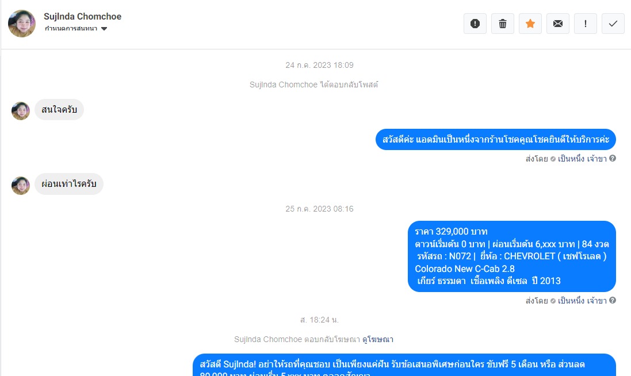Expand the กำหนดการสนทนา dropdown arrow

pyautogui.click(x=104, y=29)
